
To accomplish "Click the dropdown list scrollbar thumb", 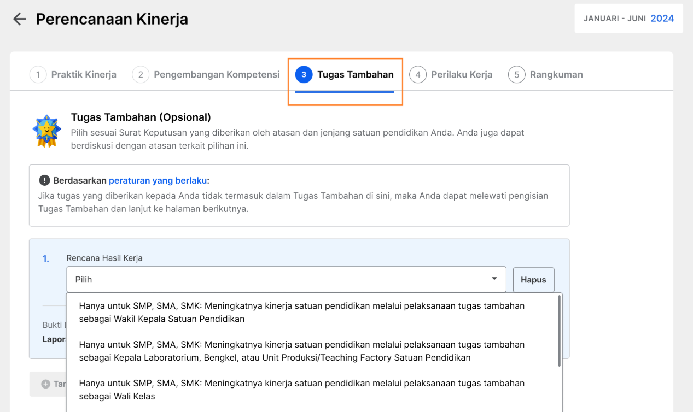I will 559,331.
